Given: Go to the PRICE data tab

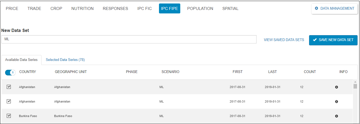Looking at the screenshot, I should point(12,9).
